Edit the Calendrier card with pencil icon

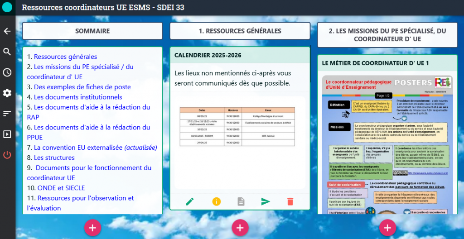click(190, 201)
